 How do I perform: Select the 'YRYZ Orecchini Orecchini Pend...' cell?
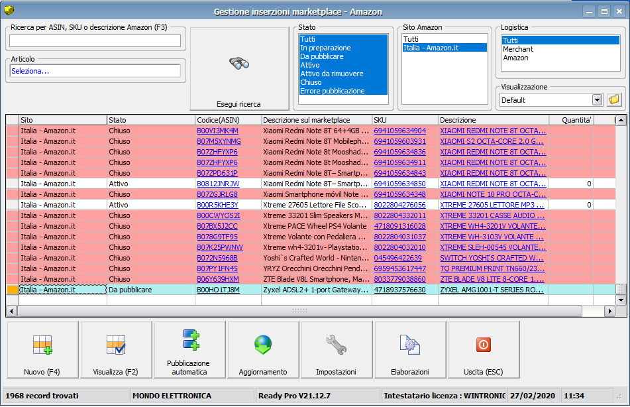pyautogui.click(x=317, y=268)
